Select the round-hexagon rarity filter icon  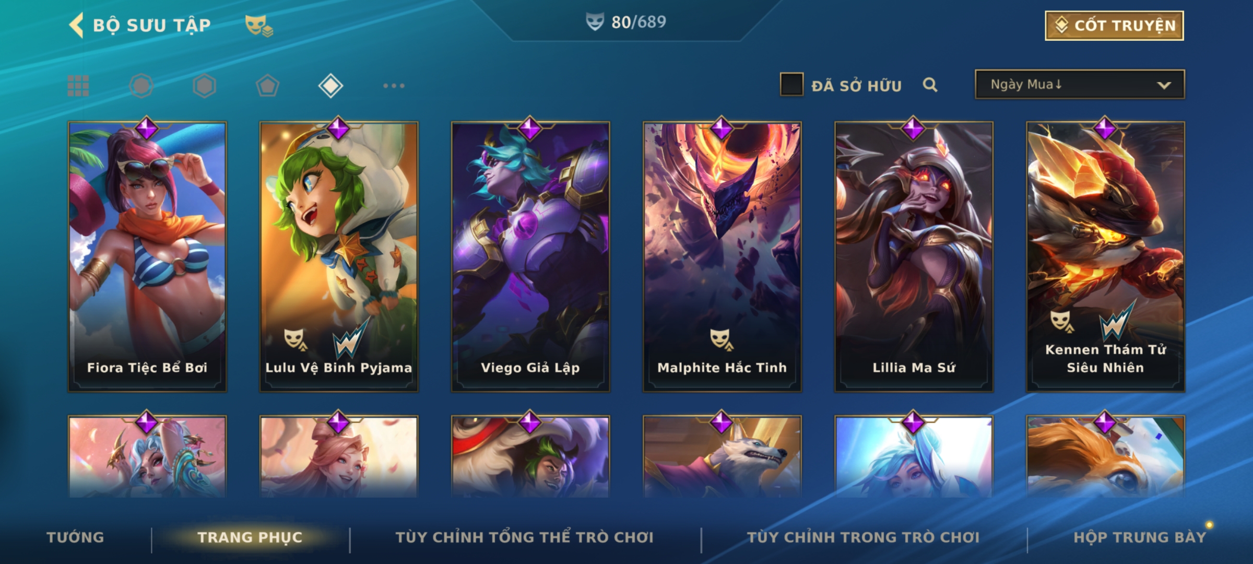tap(141, 86)
